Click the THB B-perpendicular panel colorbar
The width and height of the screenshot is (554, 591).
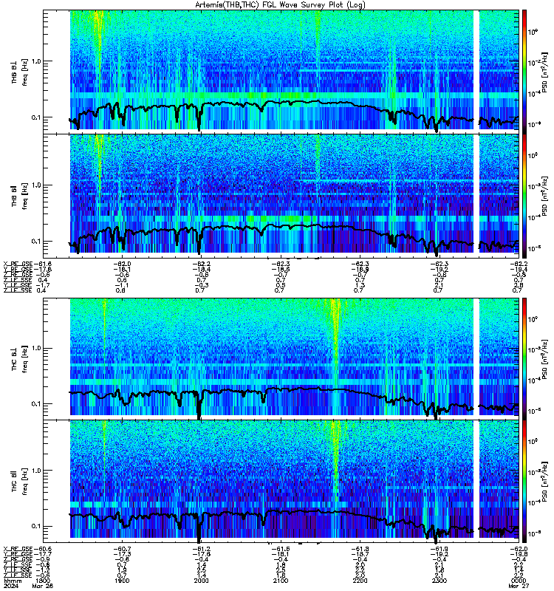click(x=524, y=72)
